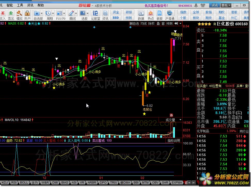Open the 资讯 menu in menu bar
This screenshot has width=251, height=187.
[30, 5]
